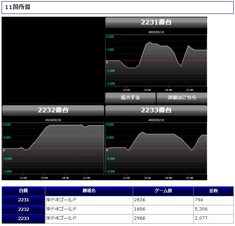235x226 pixels.
Task: Click the 差枚 column header
Action: click(214, 191)
